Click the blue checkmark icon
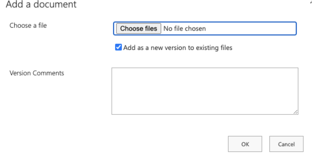 pos(118,48)
